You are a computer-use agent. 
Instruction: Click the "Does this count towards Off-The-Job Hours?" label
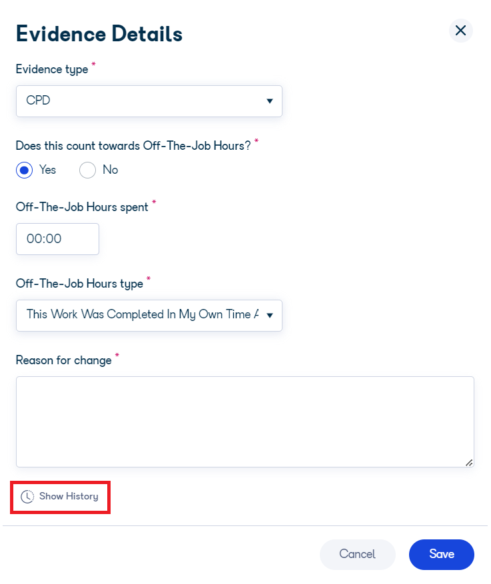click(x=133, y=146)
